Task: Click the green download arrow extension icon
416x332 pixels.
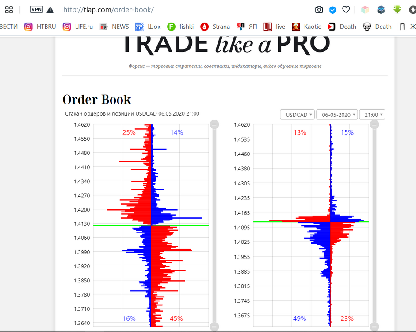Action: (x=397, y=10)
